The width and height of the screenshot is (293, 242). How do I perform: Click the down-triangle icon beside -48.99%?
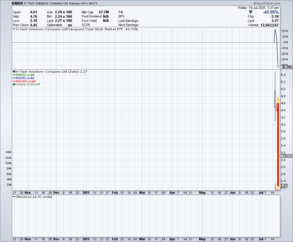(x=251, y=12)
